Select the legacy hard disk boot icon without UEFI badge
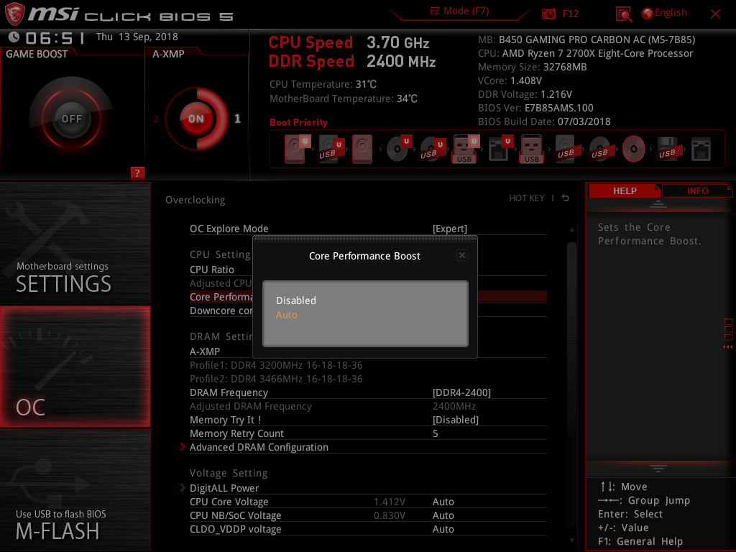 [x=362, y=149]
